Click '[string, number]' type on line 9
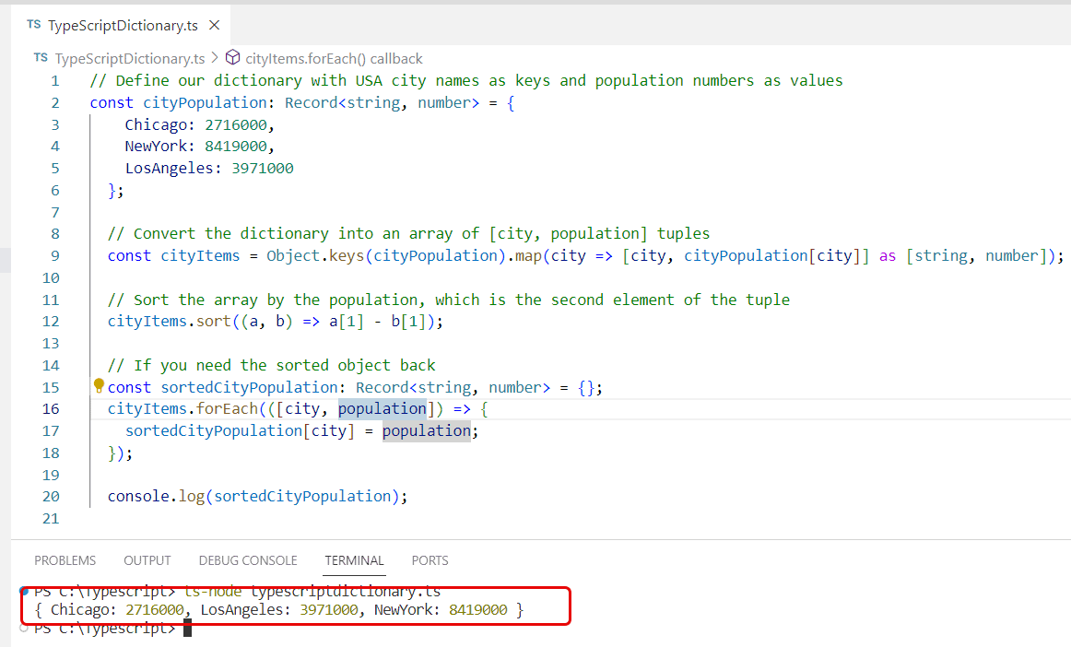This screenshot has width=1071, height=647. coord(977,255)
